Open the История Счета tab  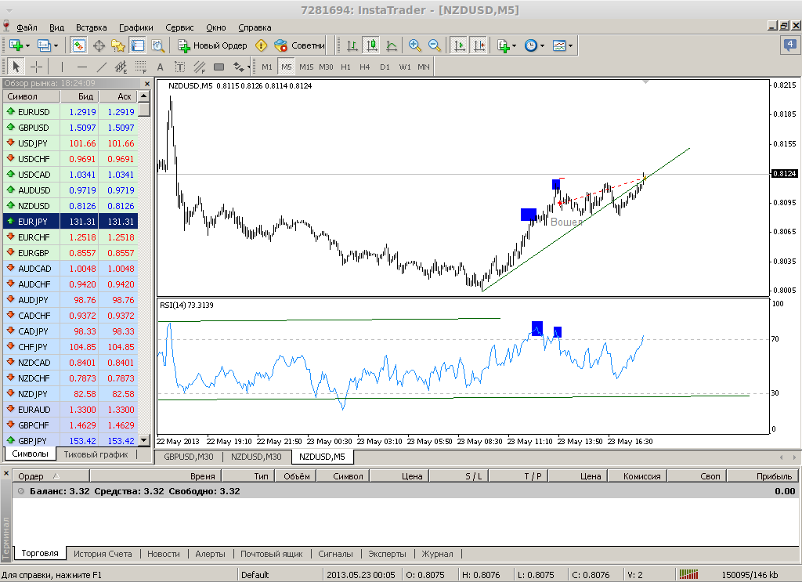click(x=103, y=553)
